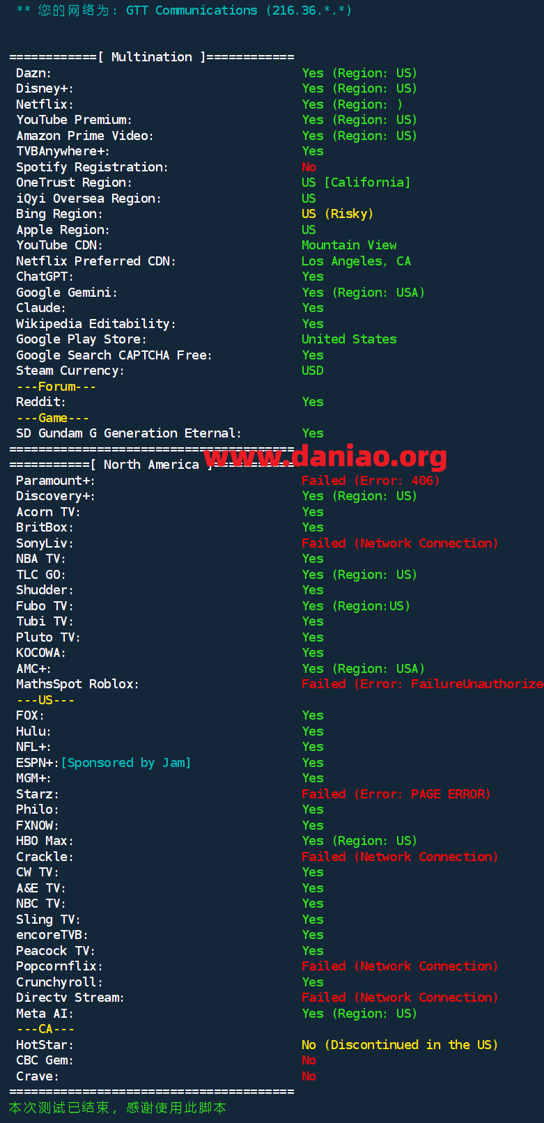Viewport: 544px width, 1123px height.
Task: Click the Chinese test-finished message at bottom
Action: 117,1108
